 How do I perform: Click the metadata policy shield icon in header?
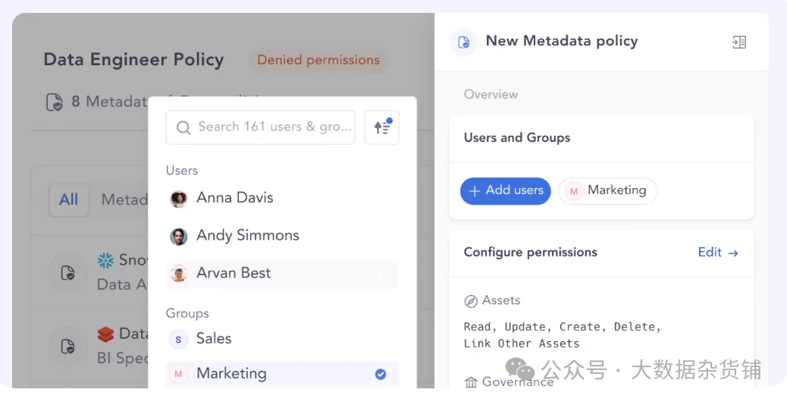[463, 42]
